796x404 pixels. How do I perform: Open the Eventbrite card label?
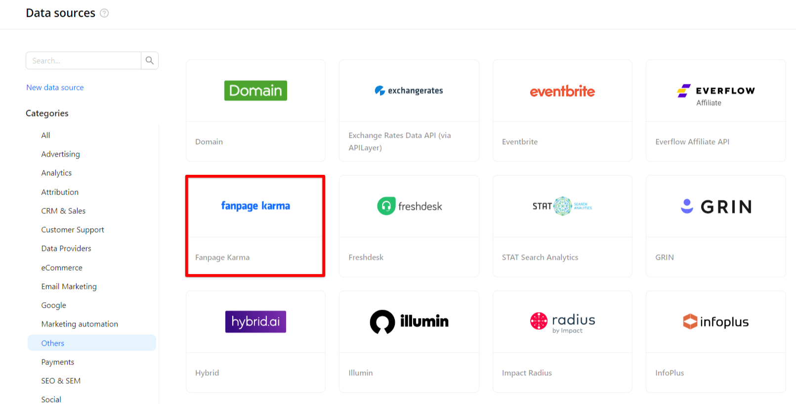(520, 142)
